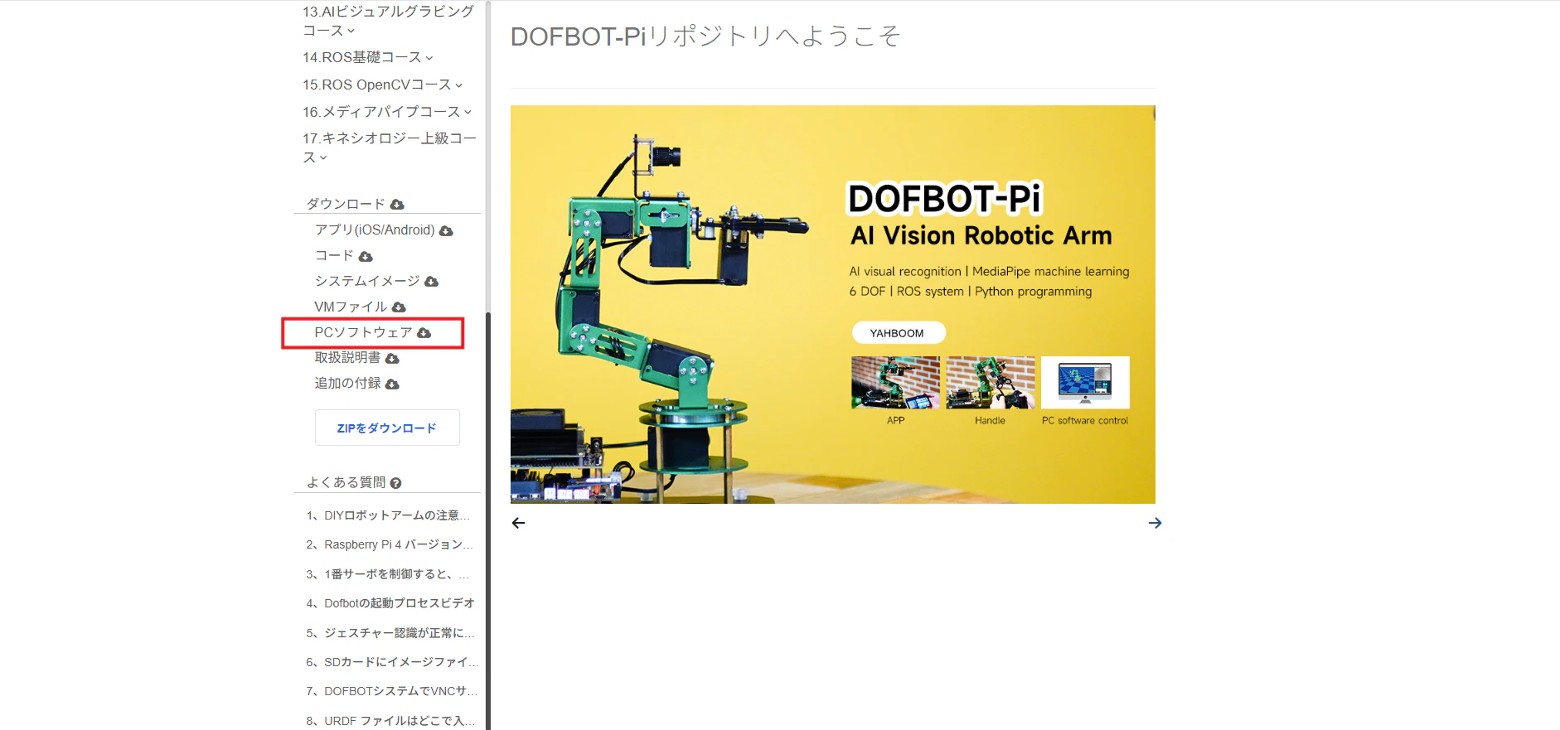The height and width of the screenshot is (730, 1560).
Task: Click cloud download icon next to アプリ(iOS/Android)
Action: click(x=446, y=231)
